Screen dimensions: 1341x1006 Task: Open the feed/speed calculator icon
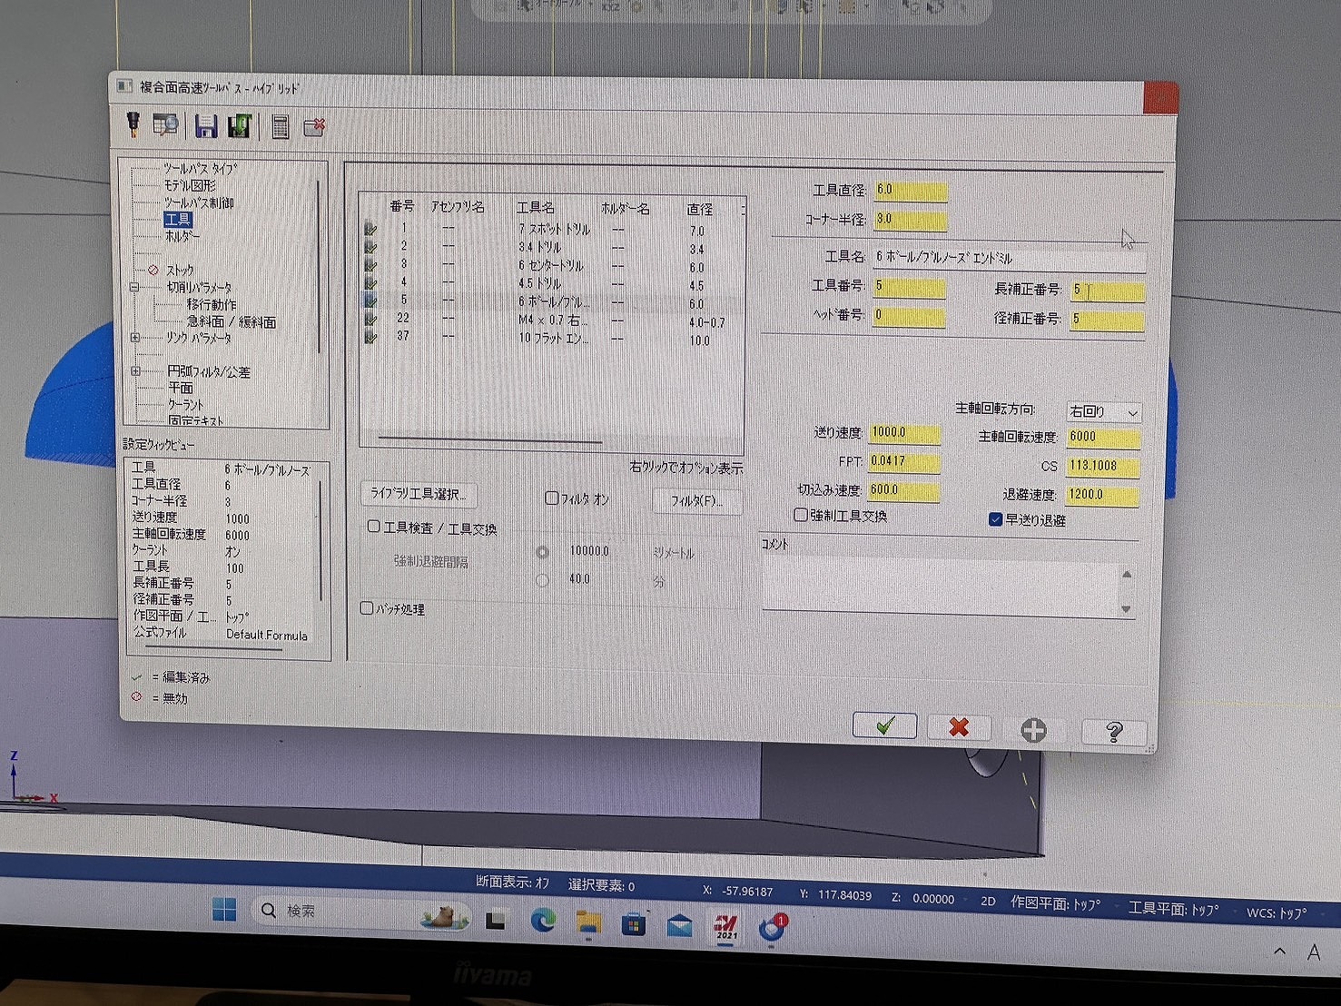tap(281, 128)
